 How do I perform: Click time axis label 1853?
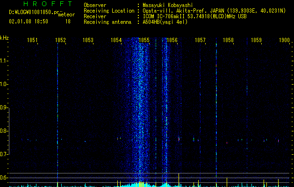88,40
